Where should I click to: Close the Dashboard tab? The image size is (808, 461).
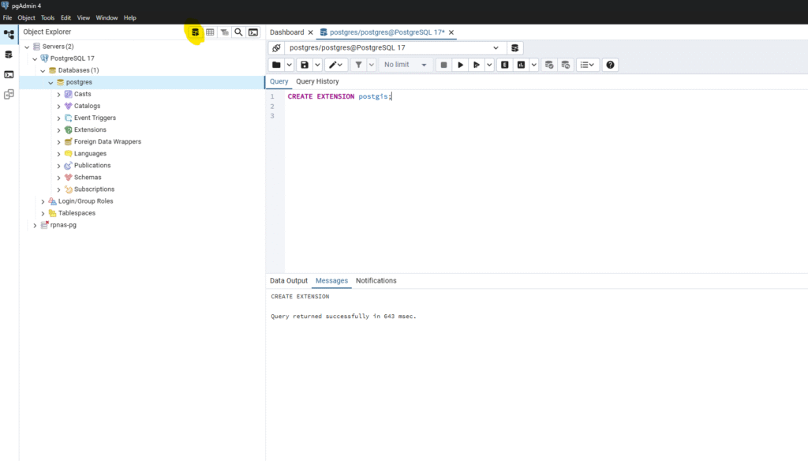[x=310, y=32]
